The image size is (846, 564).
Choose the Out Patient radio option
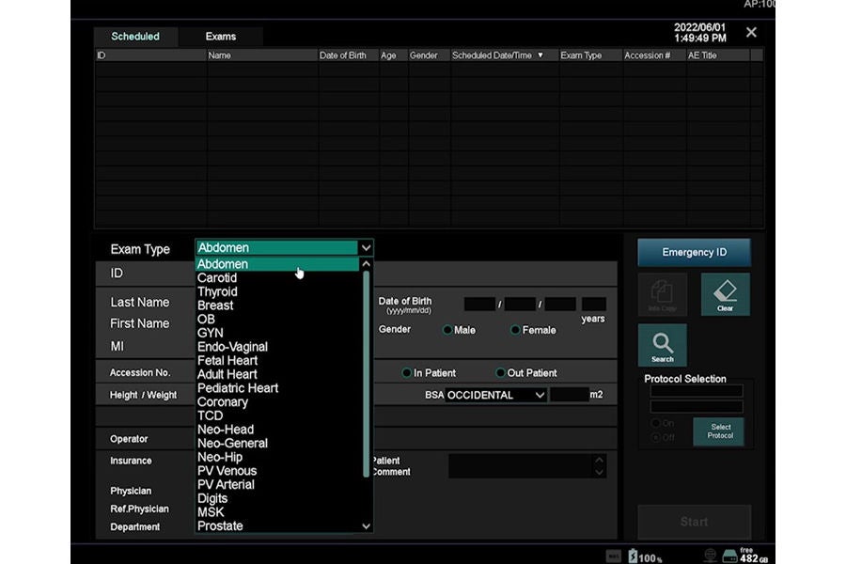pos(500,373)
